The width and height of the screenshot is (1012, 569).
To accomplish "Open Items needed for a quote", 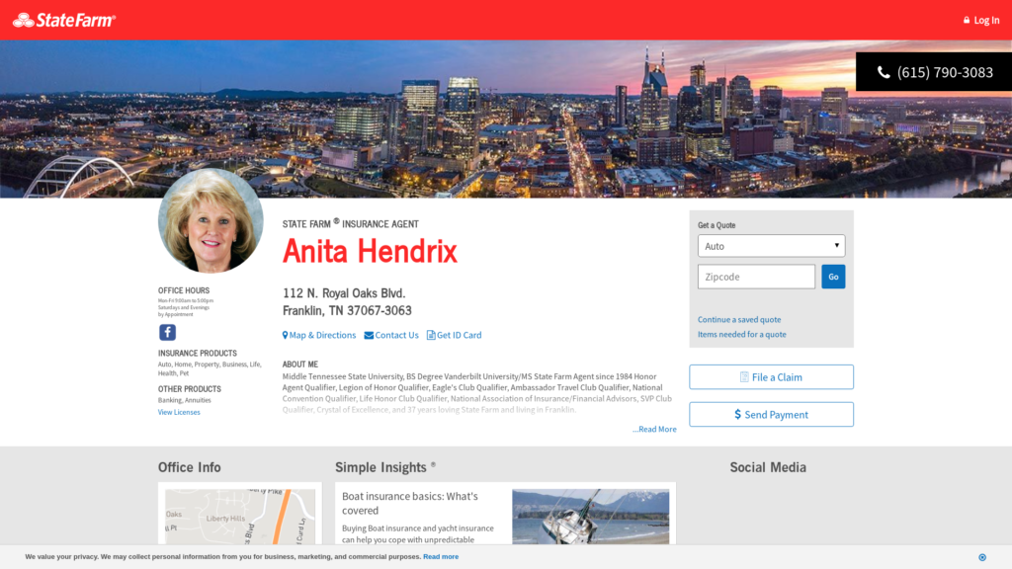I will pos(741,335).
